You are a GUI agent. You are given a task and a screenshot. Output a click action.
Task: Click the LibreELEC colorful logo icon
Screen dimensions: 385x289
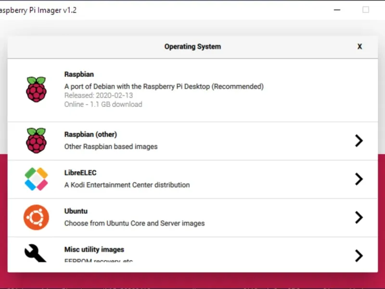[36, 179]
